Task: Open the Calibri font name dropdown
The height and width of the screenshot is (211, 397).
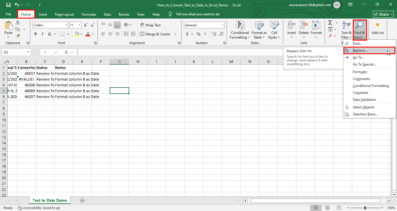Action: click(x=66, y=25)
